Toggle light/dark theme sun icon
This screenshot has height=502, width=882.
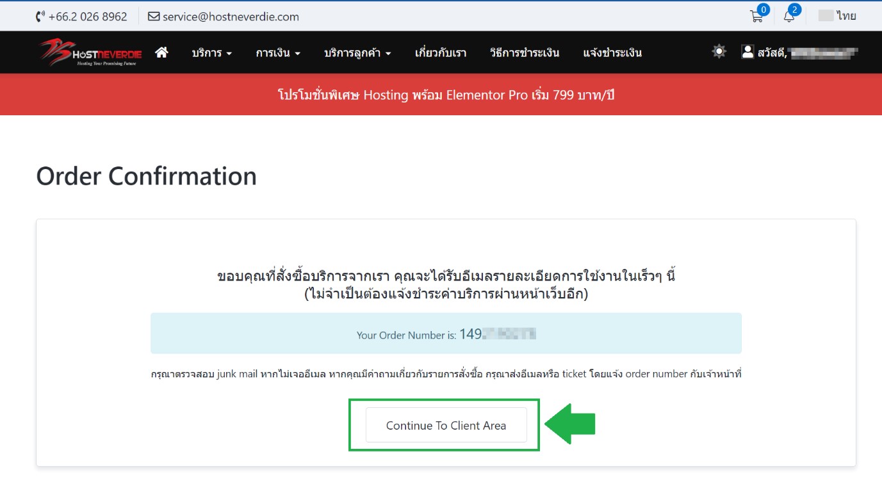click(x=719, y=52)
